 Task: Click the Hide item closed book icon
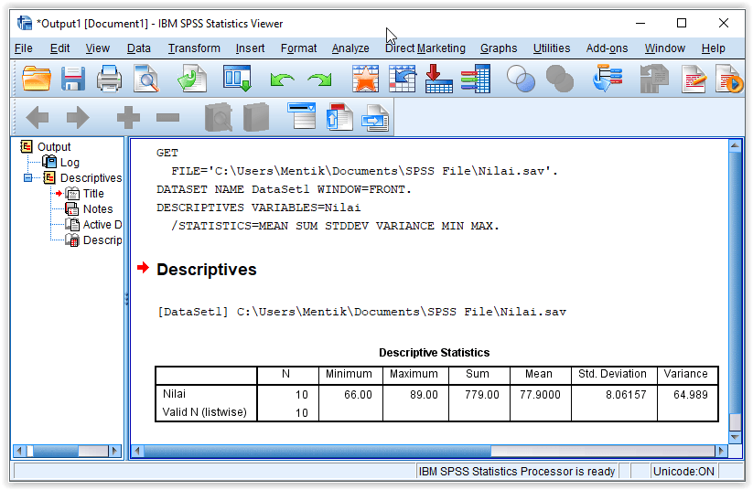point(256,117)
